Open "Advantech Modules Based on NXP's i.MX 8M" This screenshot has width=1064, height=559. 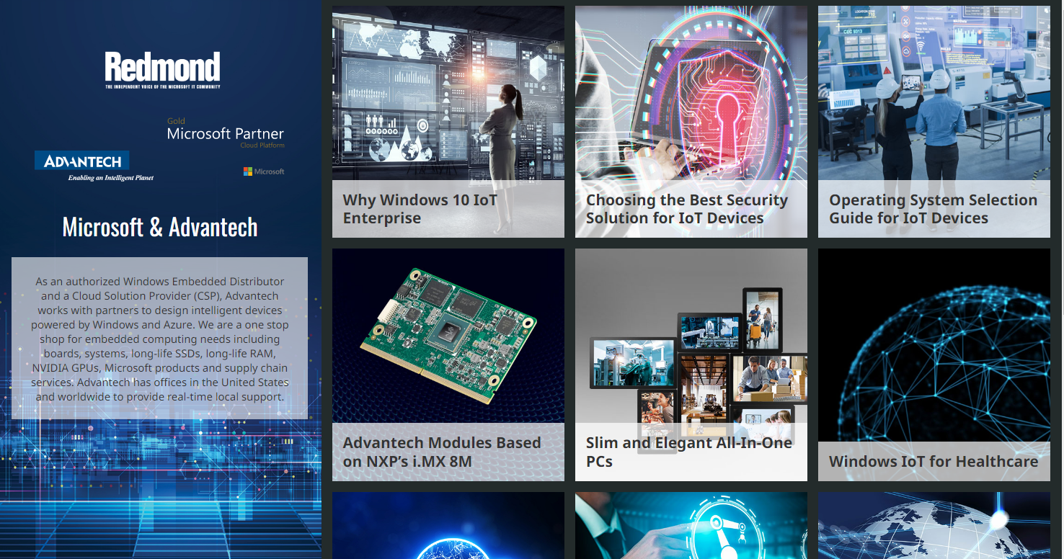click(x=448, y=365)
